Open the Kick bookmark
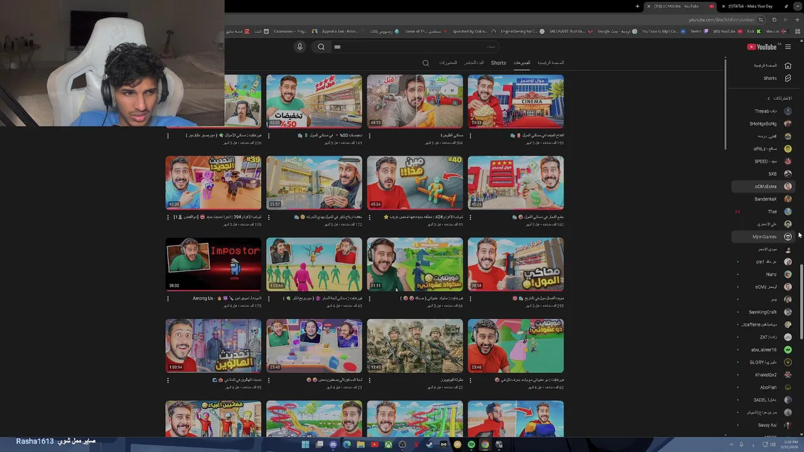The height and width of the screenshot is (452, 804). (753, 31)
